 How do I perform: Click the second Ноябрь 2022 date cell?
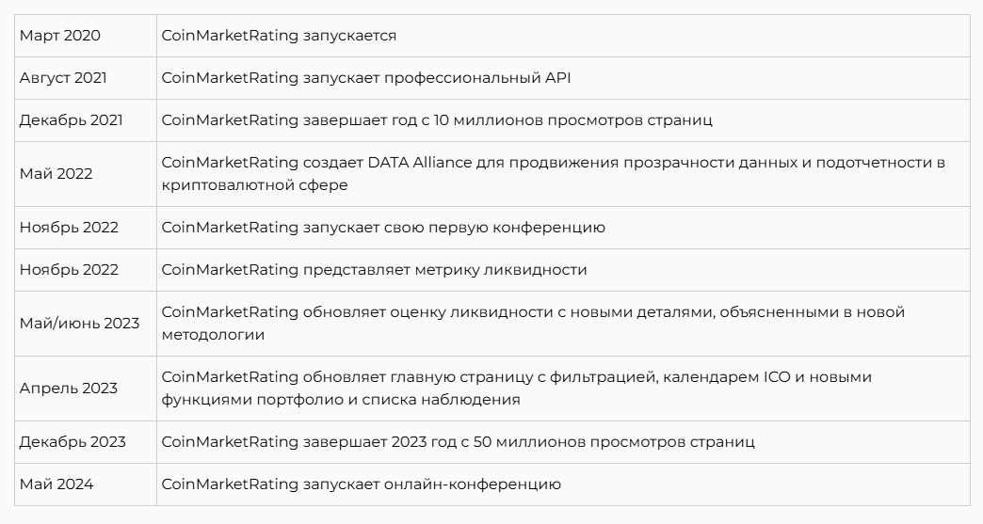point(86,270)
